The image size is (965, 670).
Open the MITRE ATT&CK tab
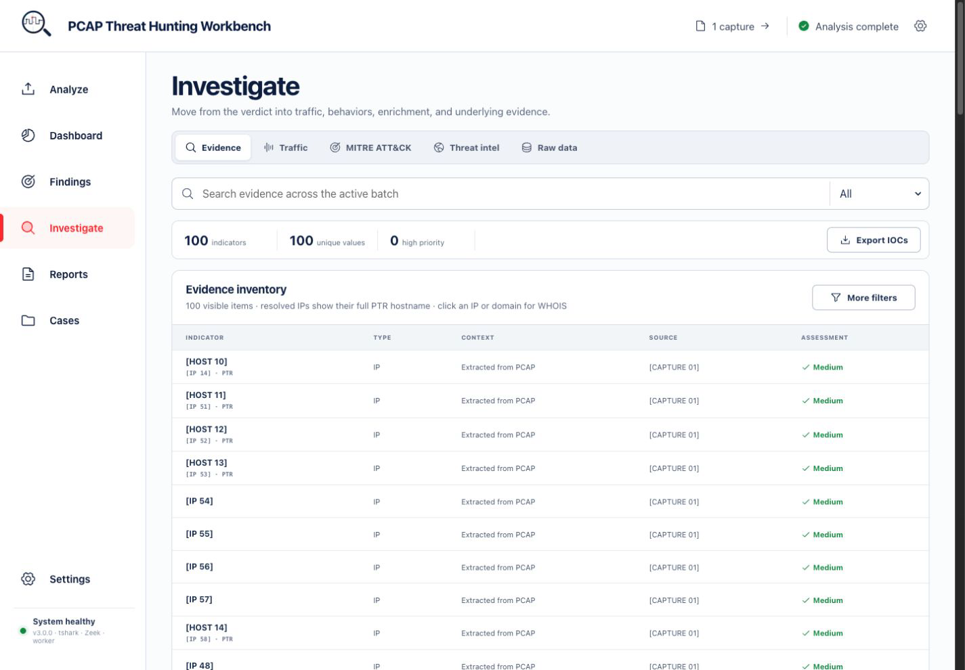pos(370,148)
